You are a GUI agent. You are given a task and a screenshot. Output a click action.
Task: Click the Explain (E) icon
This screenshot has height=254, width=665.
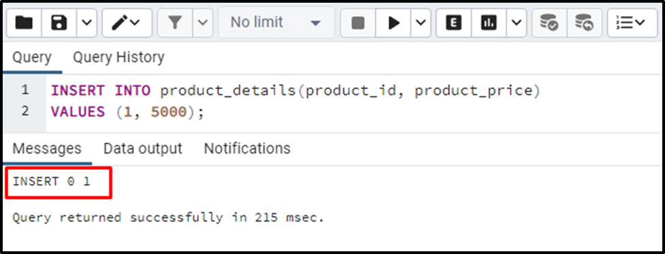(x=454, y=23)
